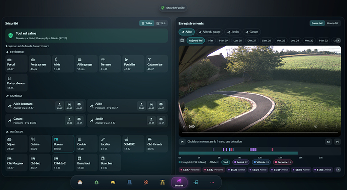Select the Allée camera tab
Image resolution: width=347 pixels, height=190 pixels.
[187, 32]
